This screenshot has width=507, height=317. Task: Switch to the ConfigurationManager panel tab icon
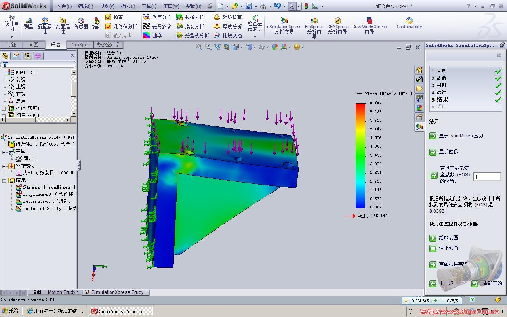pos(27,56)
